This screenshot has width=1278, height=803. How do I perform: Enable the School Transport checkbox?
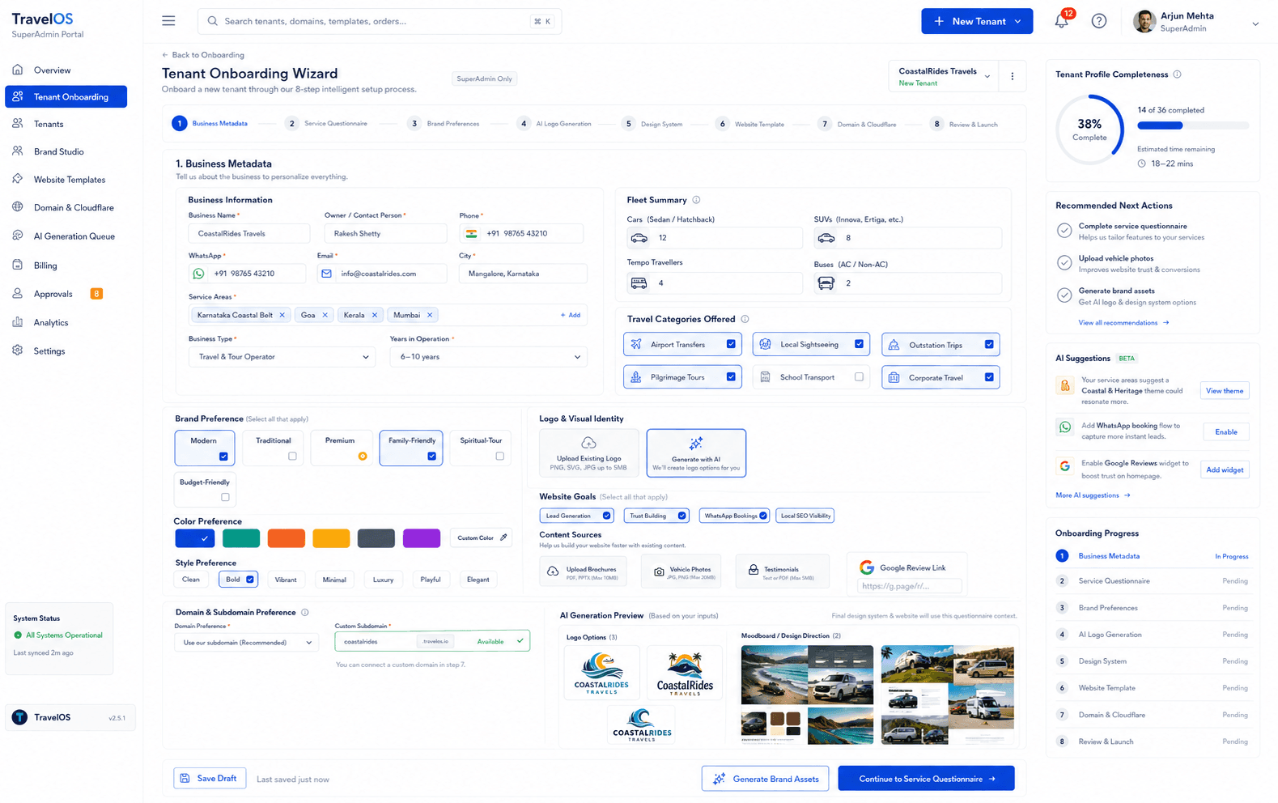click(x=859, y=376)
